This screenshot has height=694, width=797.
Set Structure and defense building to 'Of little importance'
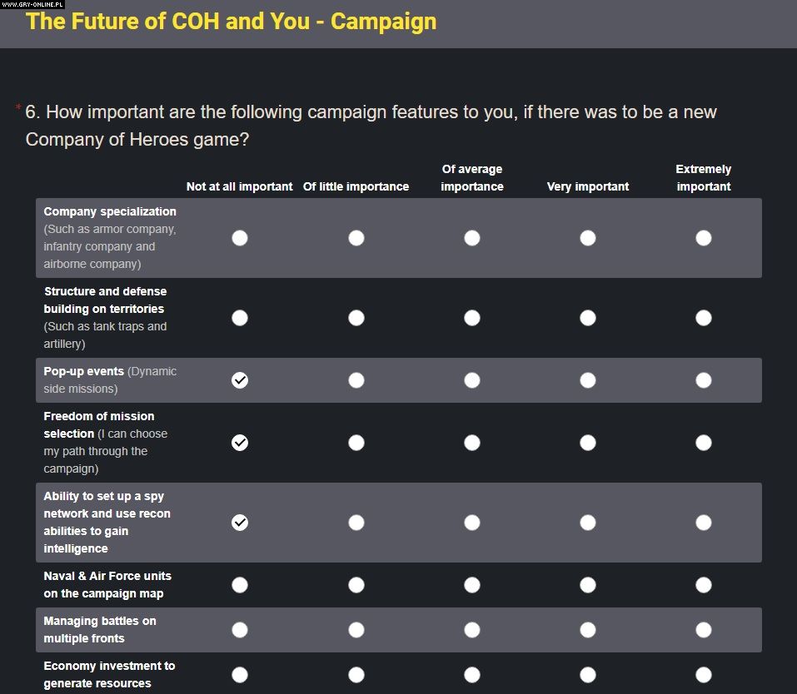[x=356, y=318]
